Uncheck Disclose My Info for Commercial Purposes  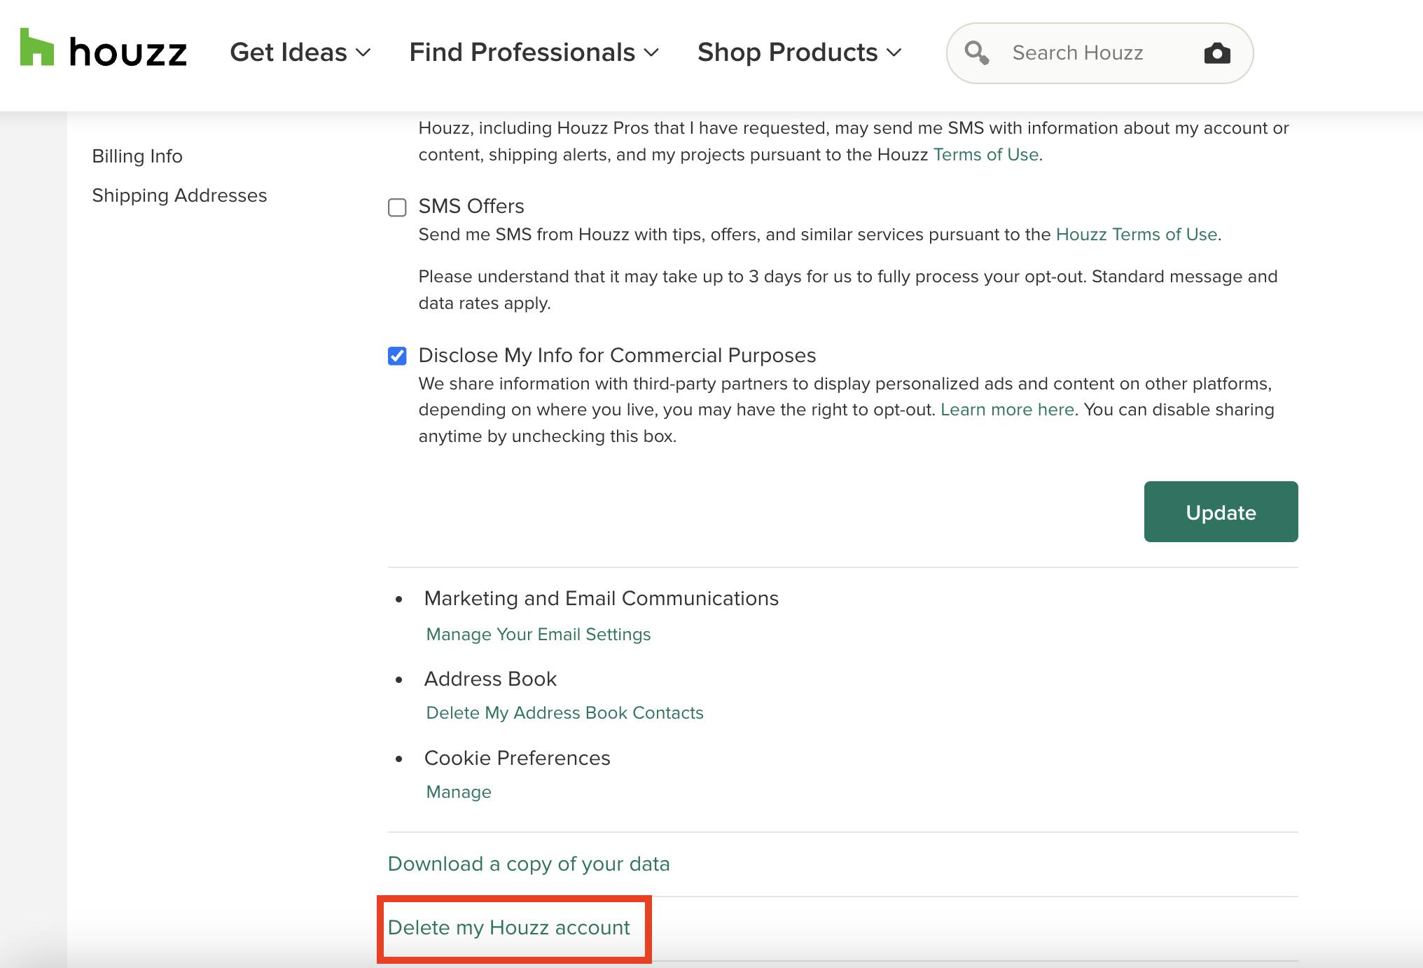(x=397, y=356)
